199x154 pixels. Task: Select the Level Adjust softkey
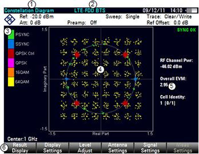click(85, 148)
